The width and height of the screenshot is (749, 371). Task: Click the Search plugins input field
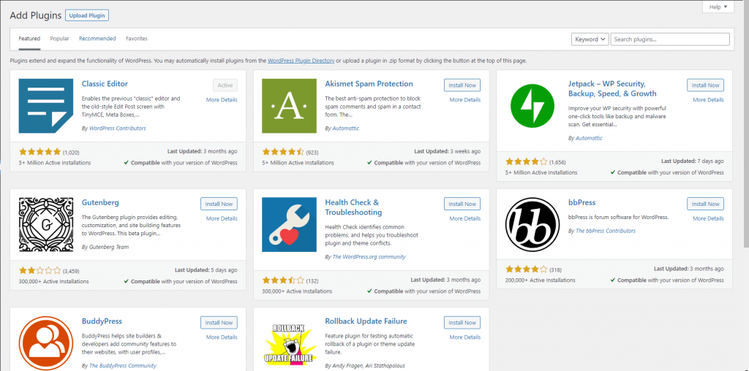[x=670, y=39]
